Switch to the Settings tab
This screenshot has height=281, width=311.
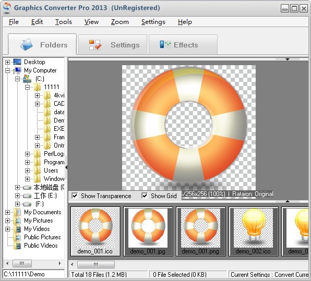113,45
